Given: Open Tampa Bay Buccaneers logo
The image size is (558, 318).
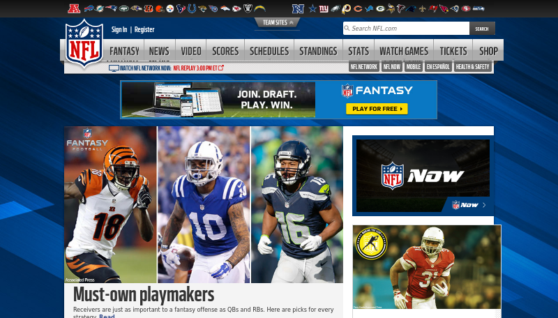Looking at the screenshot, I should [x=433, y=8].
